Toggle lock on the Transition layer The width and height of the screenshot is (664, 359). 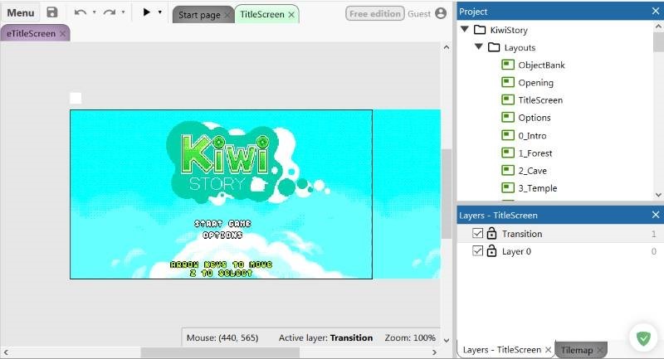click(491, 234)
